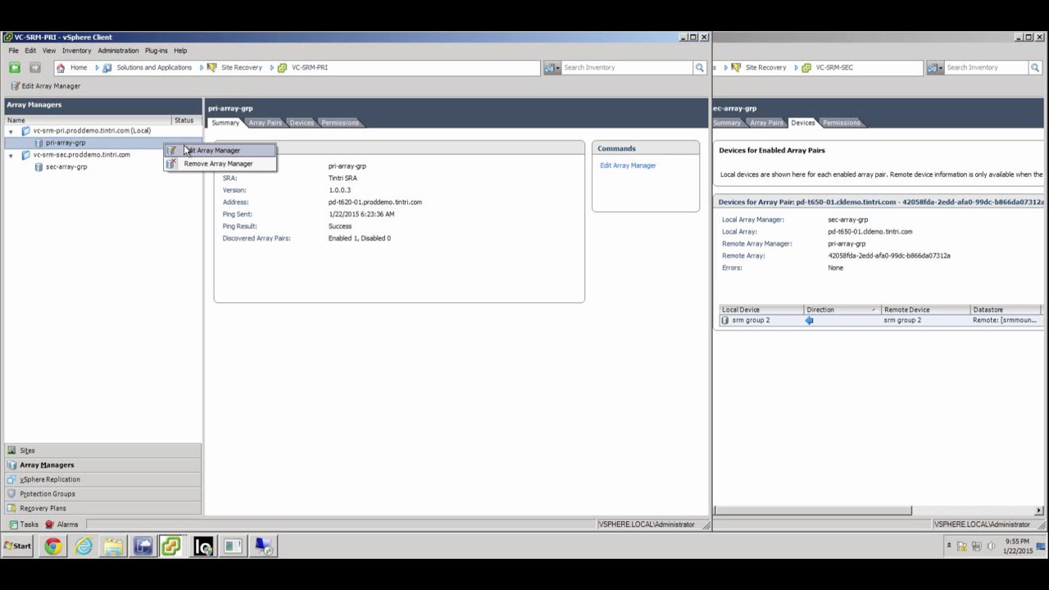Sort by the Local Device column header
The width and height of the screenshot is (1049, 590).
coord(761,311)
